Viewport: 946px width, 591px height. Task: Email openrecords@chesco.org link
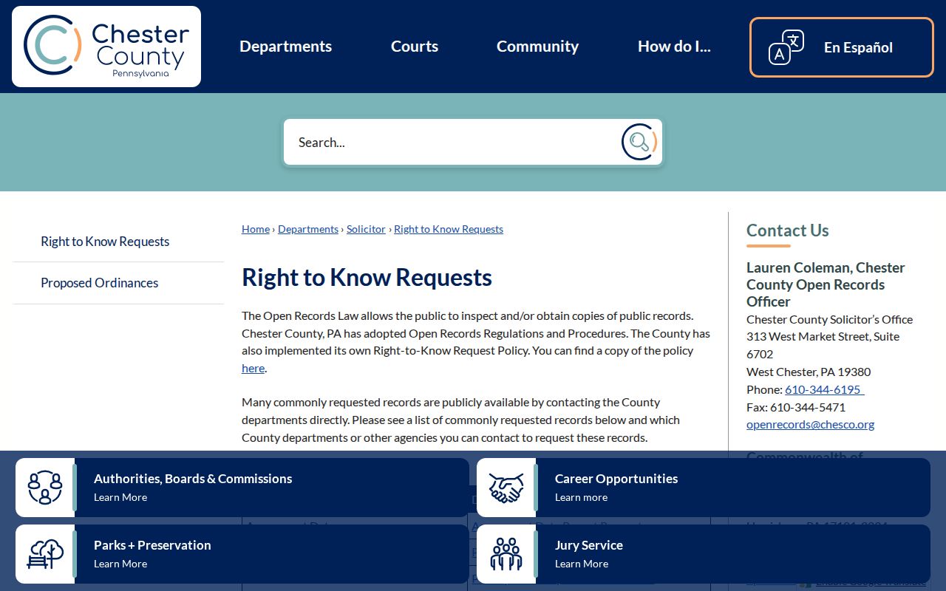(x=810, y=424)
